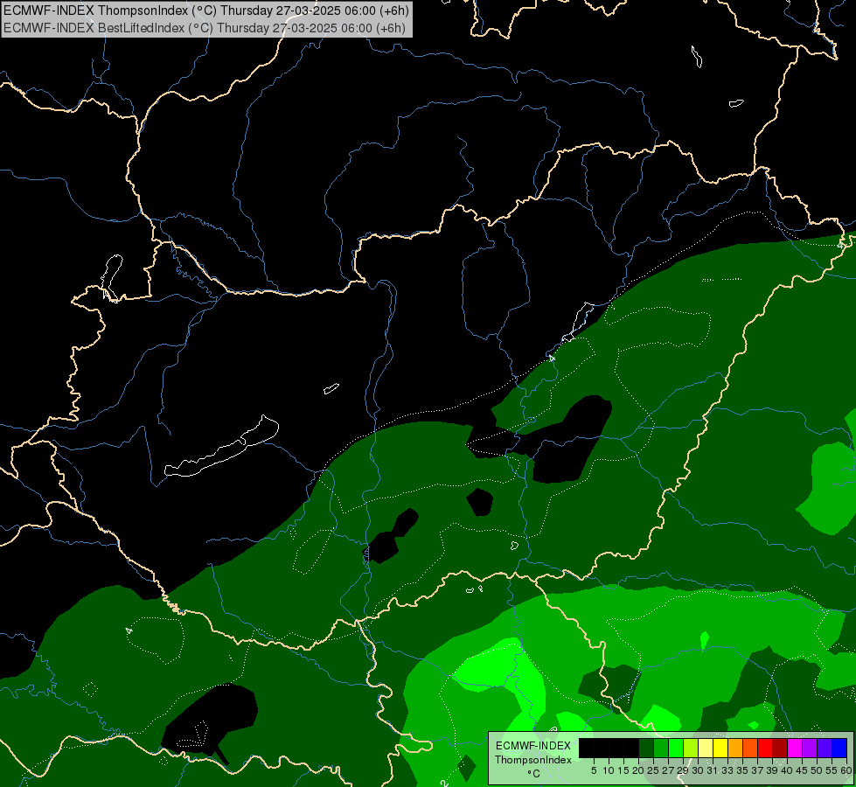Click the legend tick value 55
This screenshot has height=787, width=856.
831,770
